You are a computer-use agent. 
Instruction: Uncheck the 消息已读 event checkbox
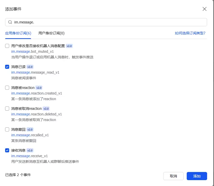[x=7, y=67]
